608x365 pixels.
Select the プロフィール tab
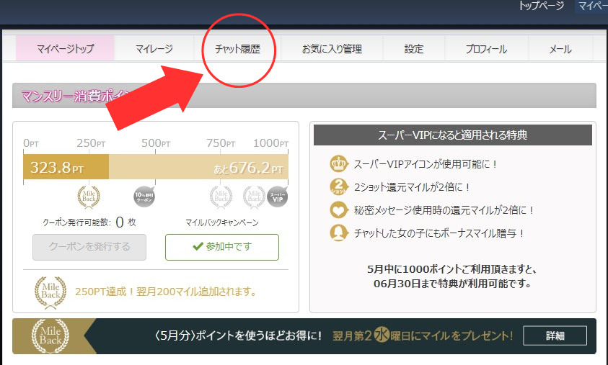pyautogui.click(x=486, y=49)
